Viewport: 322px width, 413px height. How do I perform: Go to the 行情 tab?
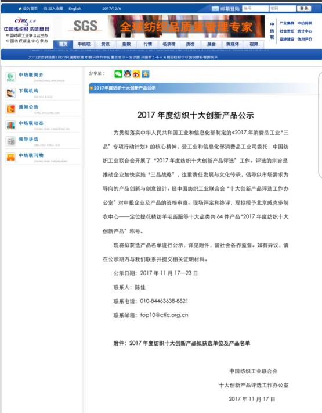pyautogui.click(x=148, y=44)
